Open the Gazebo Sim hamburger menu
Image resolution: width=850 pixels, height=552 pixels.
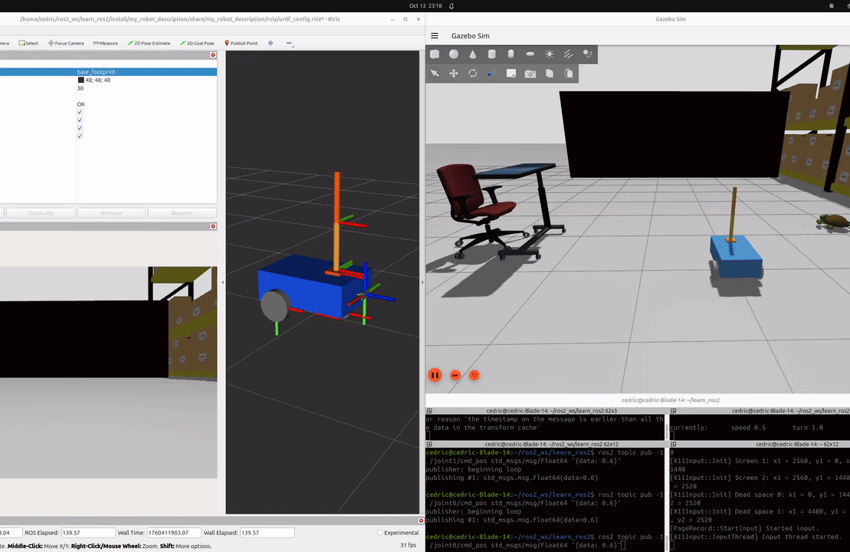tap(435, 36)
